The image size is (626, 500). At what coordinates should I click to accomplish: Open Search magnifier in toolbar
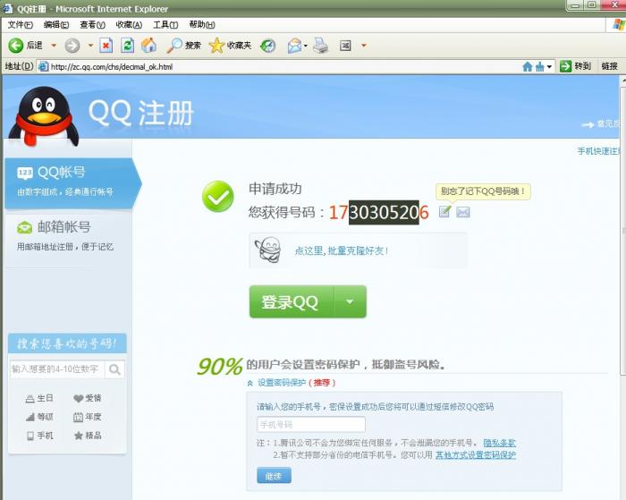point(174,46)
